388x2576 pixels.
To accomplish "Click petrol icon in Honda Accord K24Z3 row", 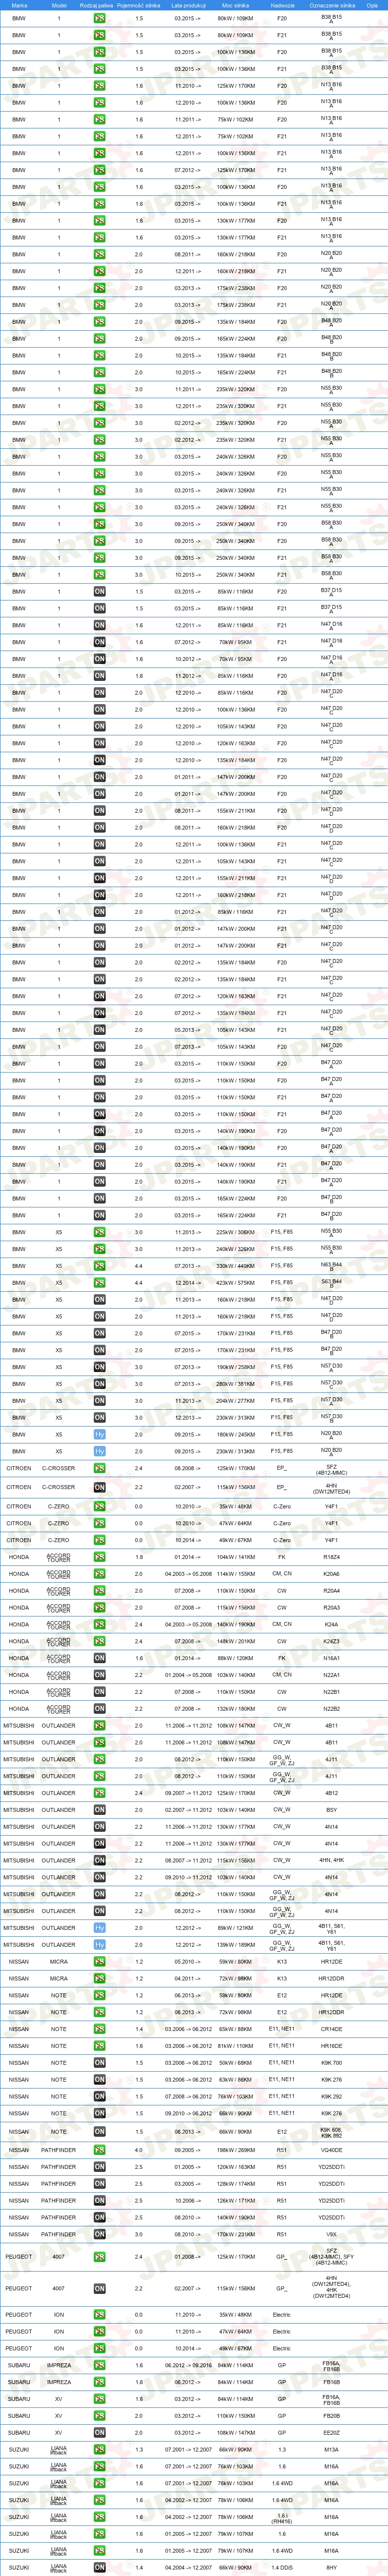I will [99, 1641].
